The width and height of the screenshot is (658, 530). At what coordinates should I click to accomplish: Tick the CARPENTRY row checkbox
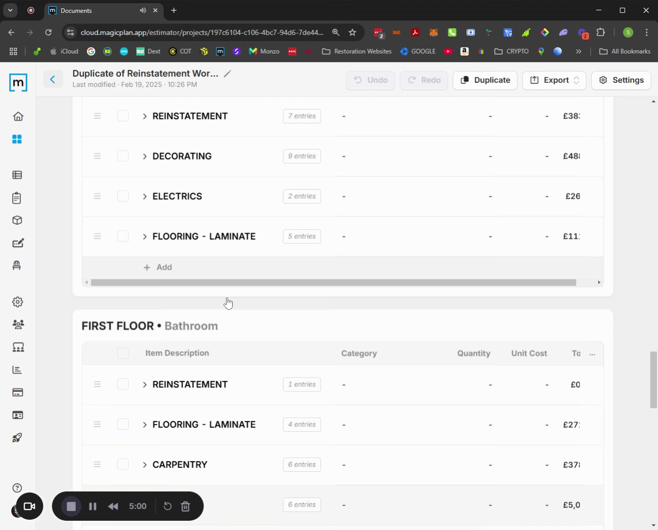click(123, 464)
